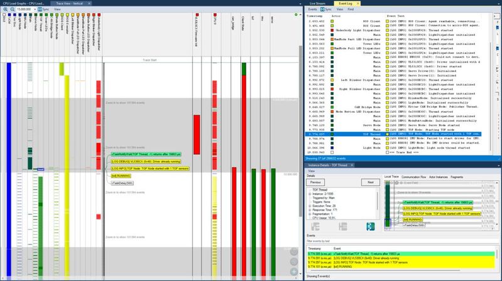Image resolution: width=502 pixels, height=281 pixels.
Task: Toggle TOF Thread actor color box
Action: point(41,14)
